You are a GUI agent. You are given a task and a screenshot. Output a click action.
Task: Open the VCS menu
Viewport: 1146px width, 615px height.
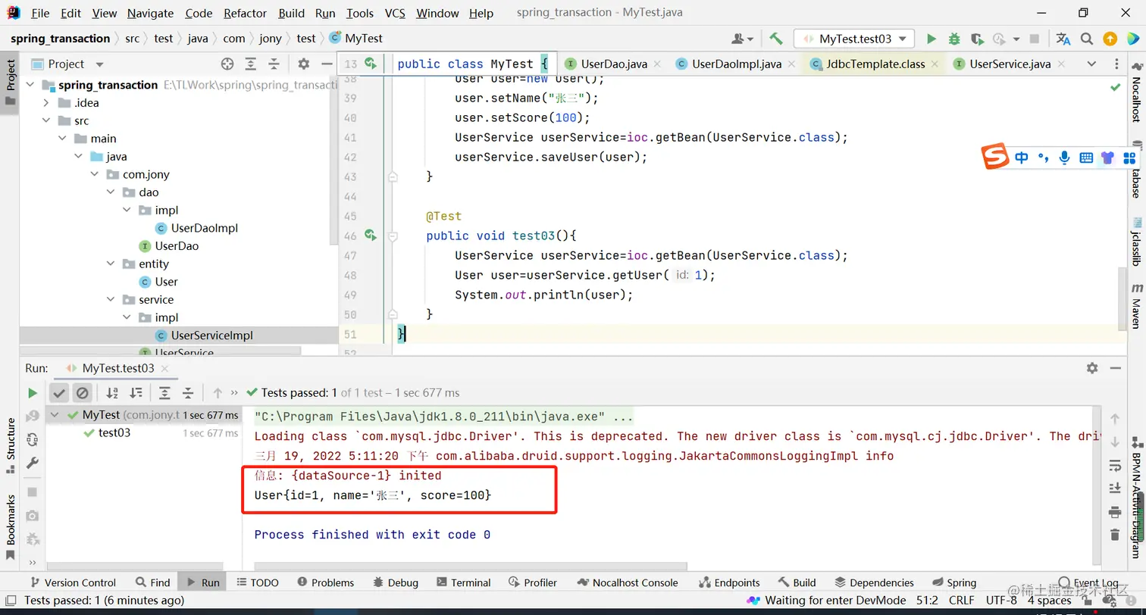coord(395,13)
